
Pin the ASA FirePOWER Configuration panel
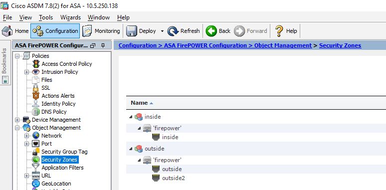click(103, 45)
